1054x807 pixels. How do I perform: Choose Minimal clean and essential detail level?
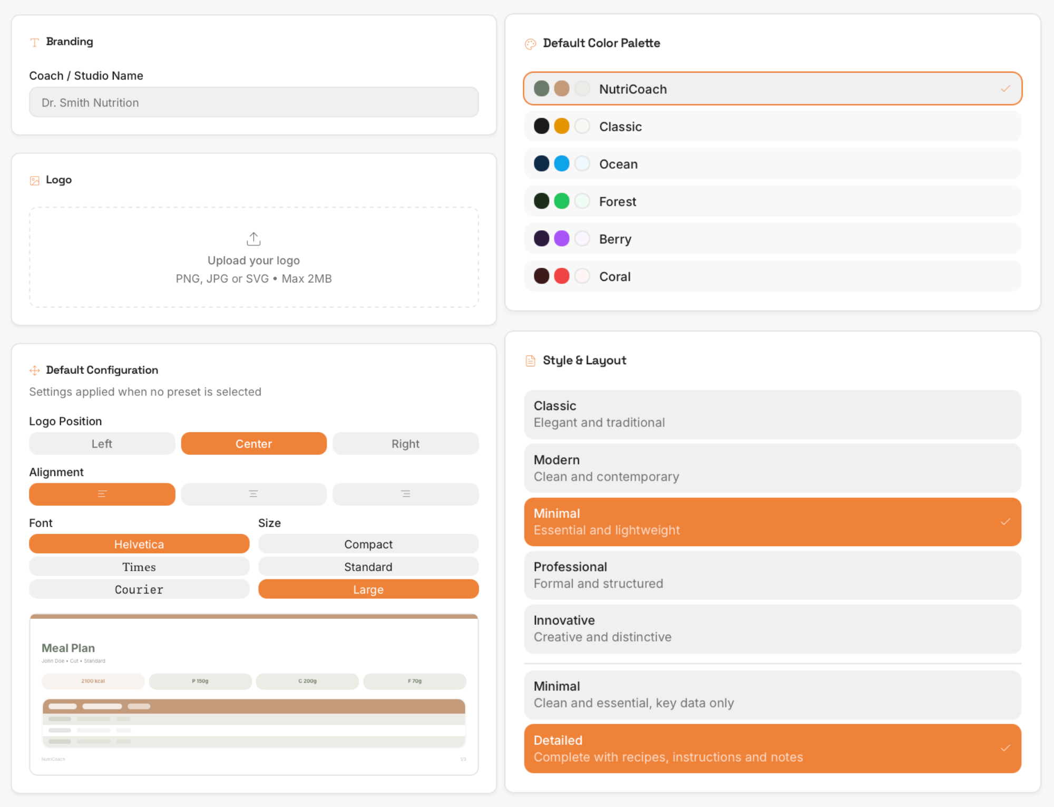point(772,694)
